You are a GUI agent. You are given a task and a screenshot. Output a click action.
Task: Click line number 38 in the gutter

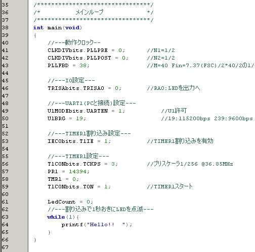(5, 28)
